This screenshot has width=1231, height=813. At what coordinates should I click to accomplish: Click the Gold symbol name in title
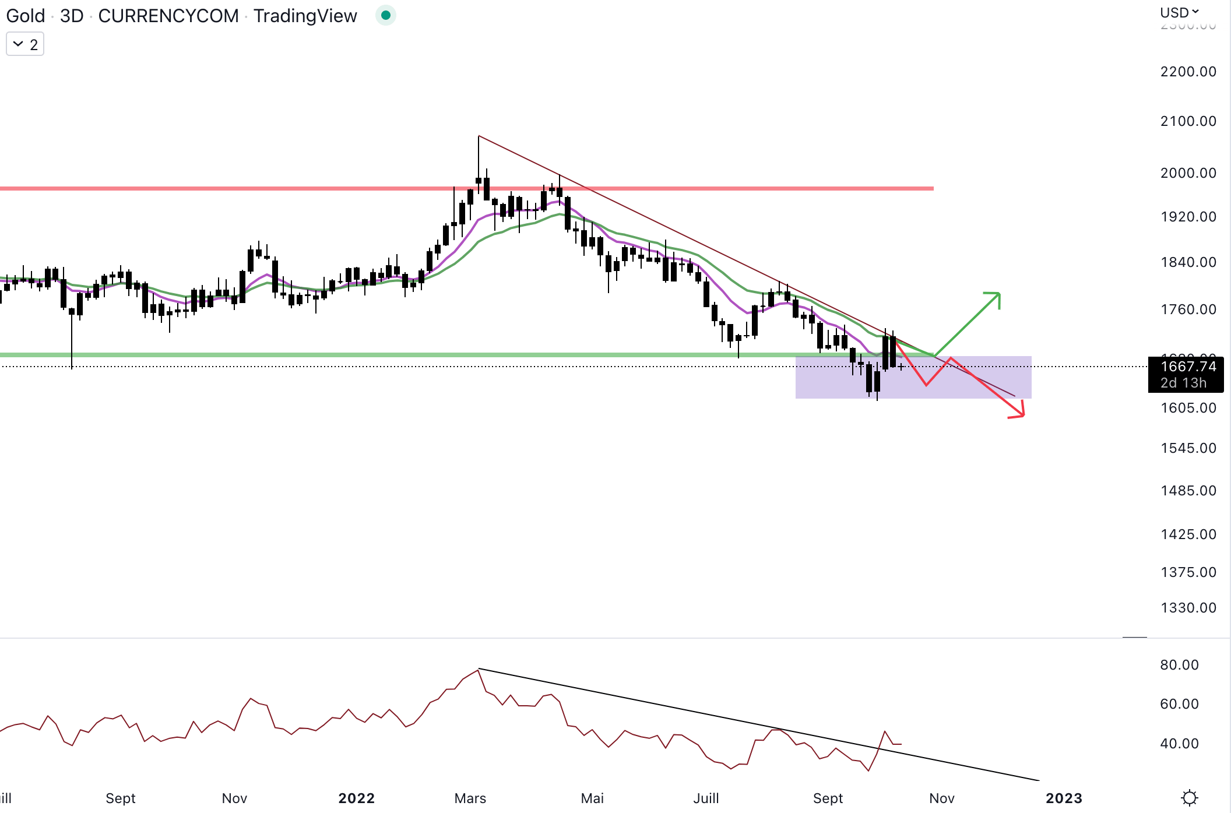(25, 16)
